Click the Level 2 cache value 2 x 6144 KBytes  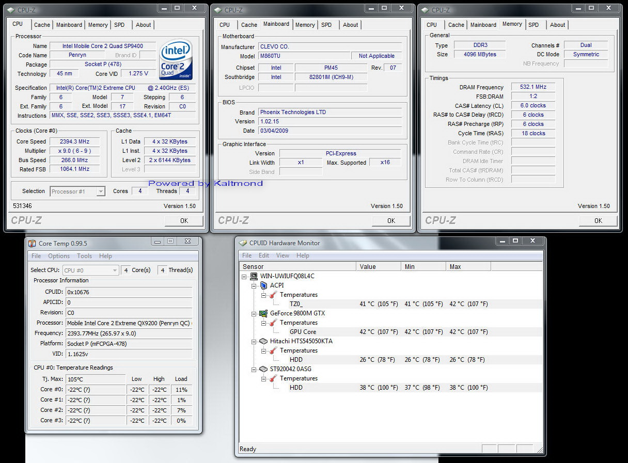170,161
